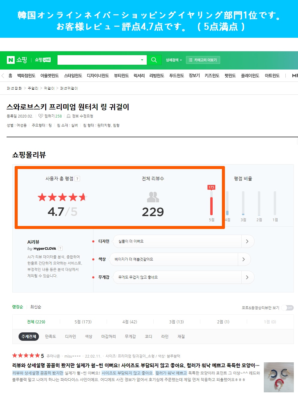The height and width of the screenshot is (398, 298).
Task: Open search box dropdown arrow
Action: click(142, 60)
